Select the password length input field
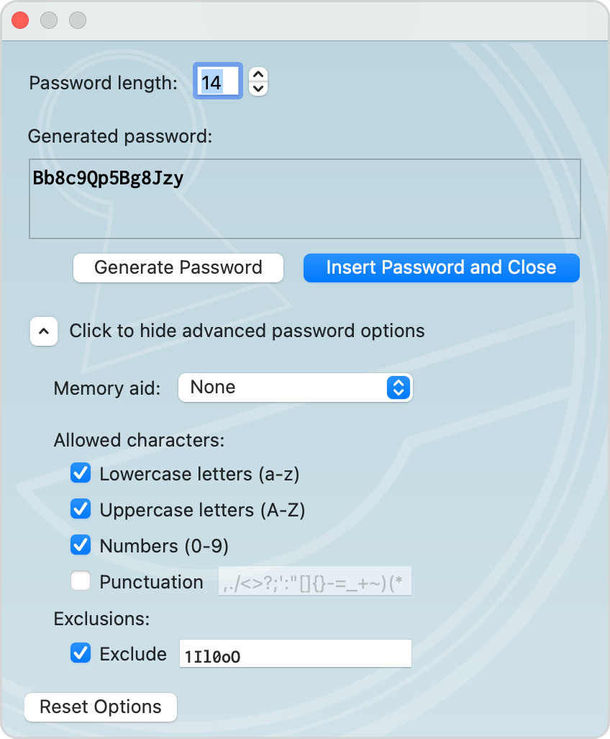 click(x=217, y=81)
